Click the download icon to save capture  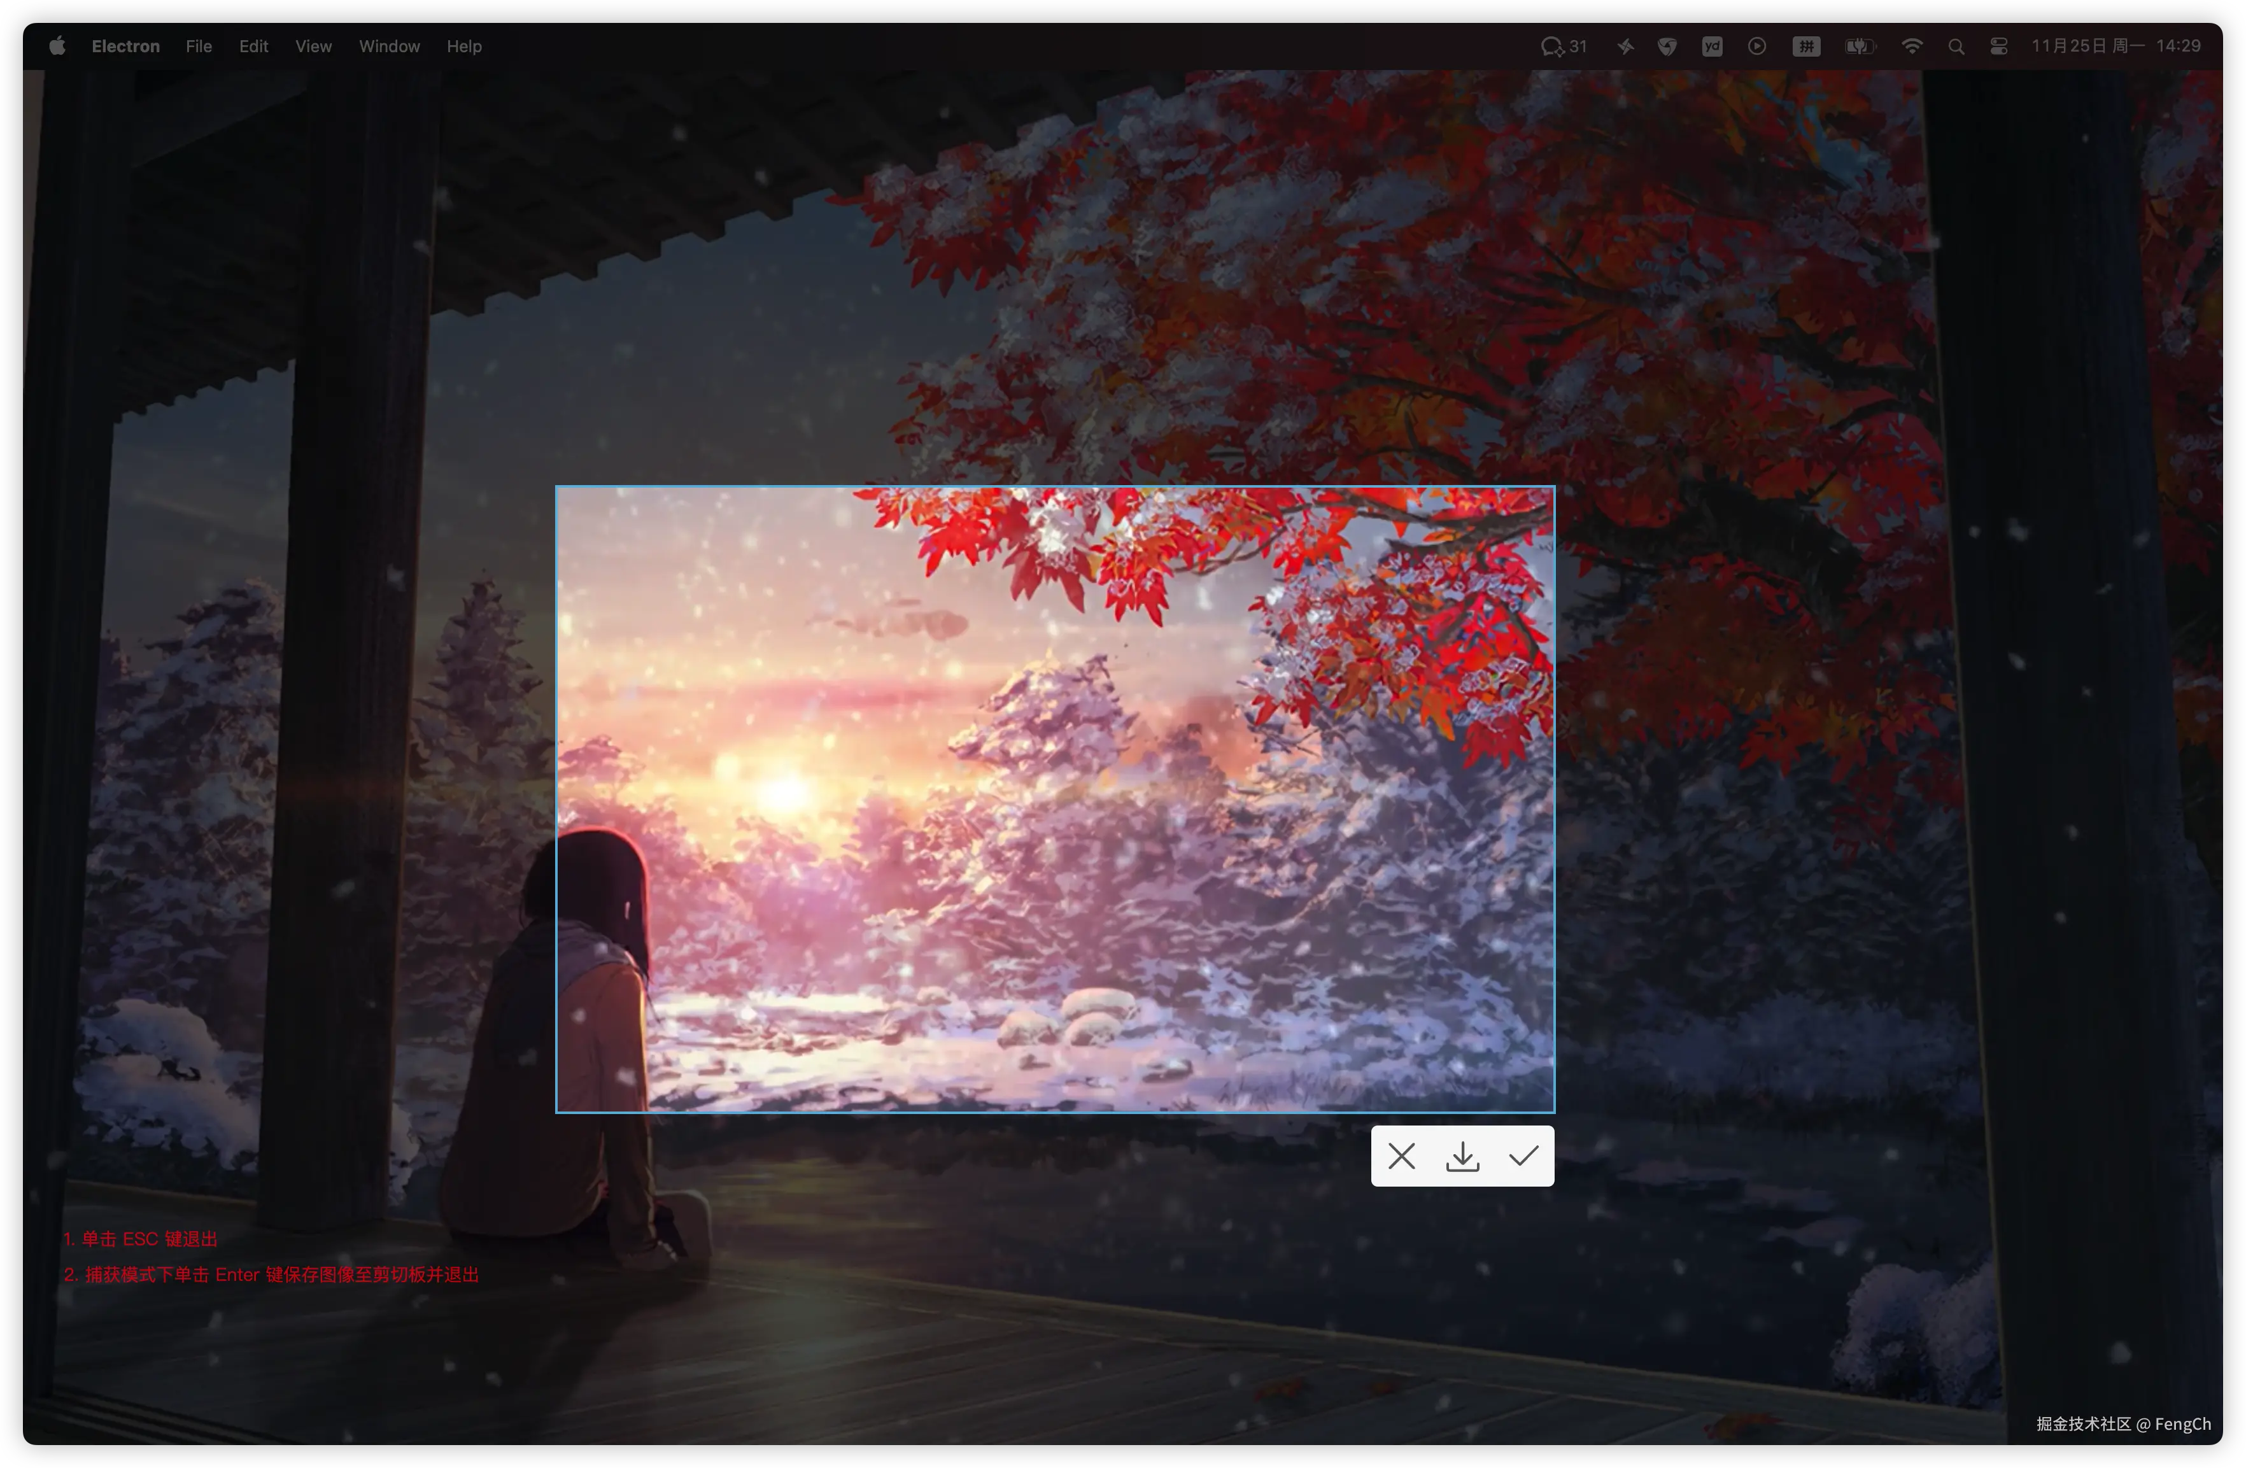click(1462, 1155)
